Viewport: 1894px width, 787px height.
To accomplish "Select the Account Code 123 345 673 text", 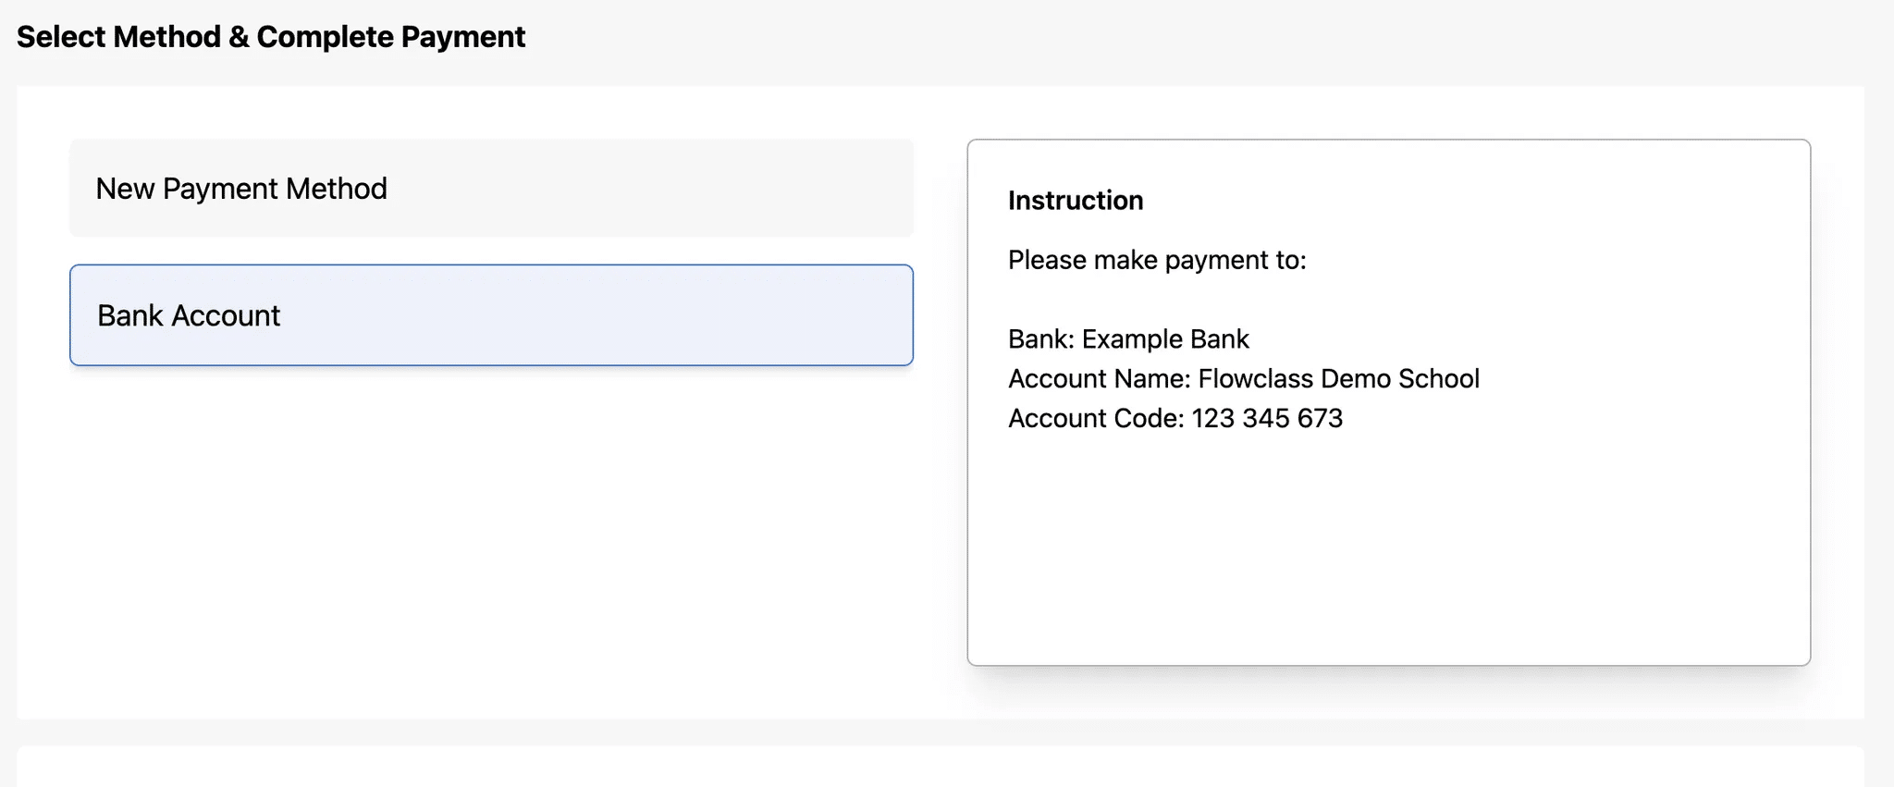I will (x=1175, y=418).
